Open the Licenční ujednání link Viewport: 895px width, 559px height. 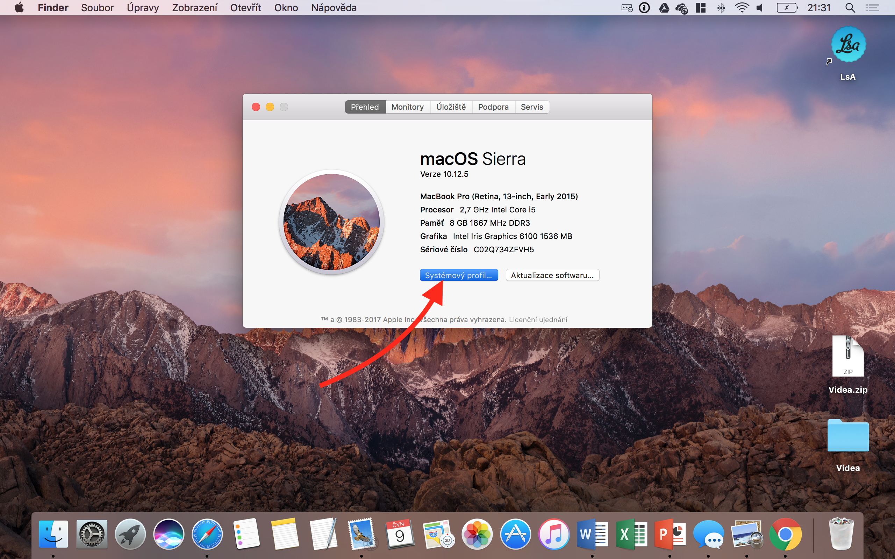538,320
